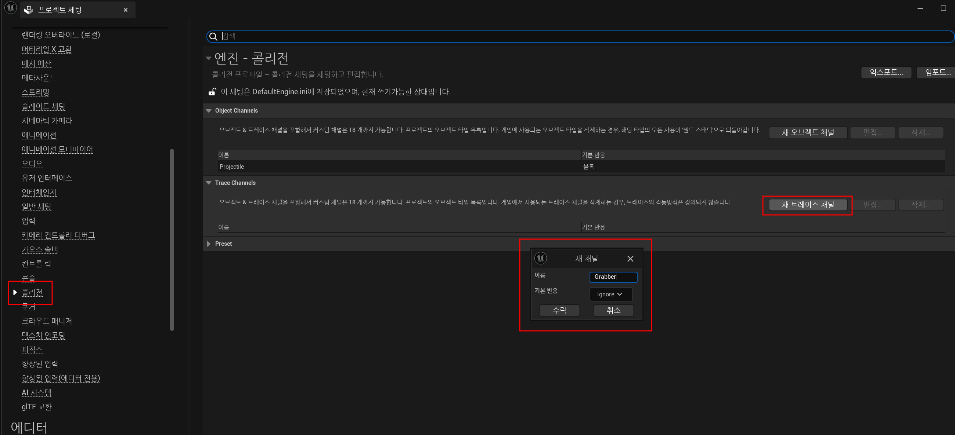Collapse the Object Channels section
This screenshot has width=955, height=435.
coord(209,111)
